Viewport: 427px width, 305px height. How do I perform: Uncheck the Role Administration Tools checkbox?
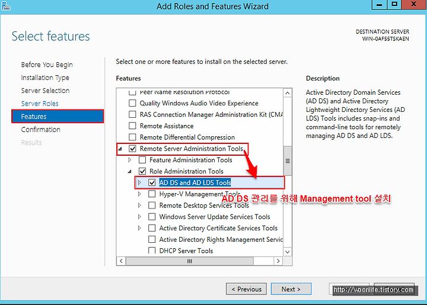pyautogui.click(x=142, y=171)
